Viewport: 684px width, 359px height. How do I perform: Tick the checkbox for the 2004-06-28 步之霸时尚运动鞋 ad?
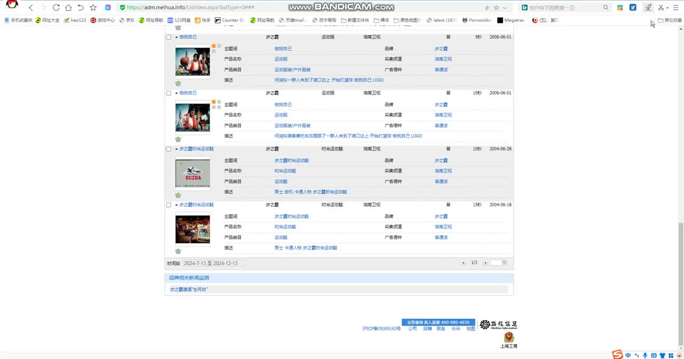(x=169, y=149)
